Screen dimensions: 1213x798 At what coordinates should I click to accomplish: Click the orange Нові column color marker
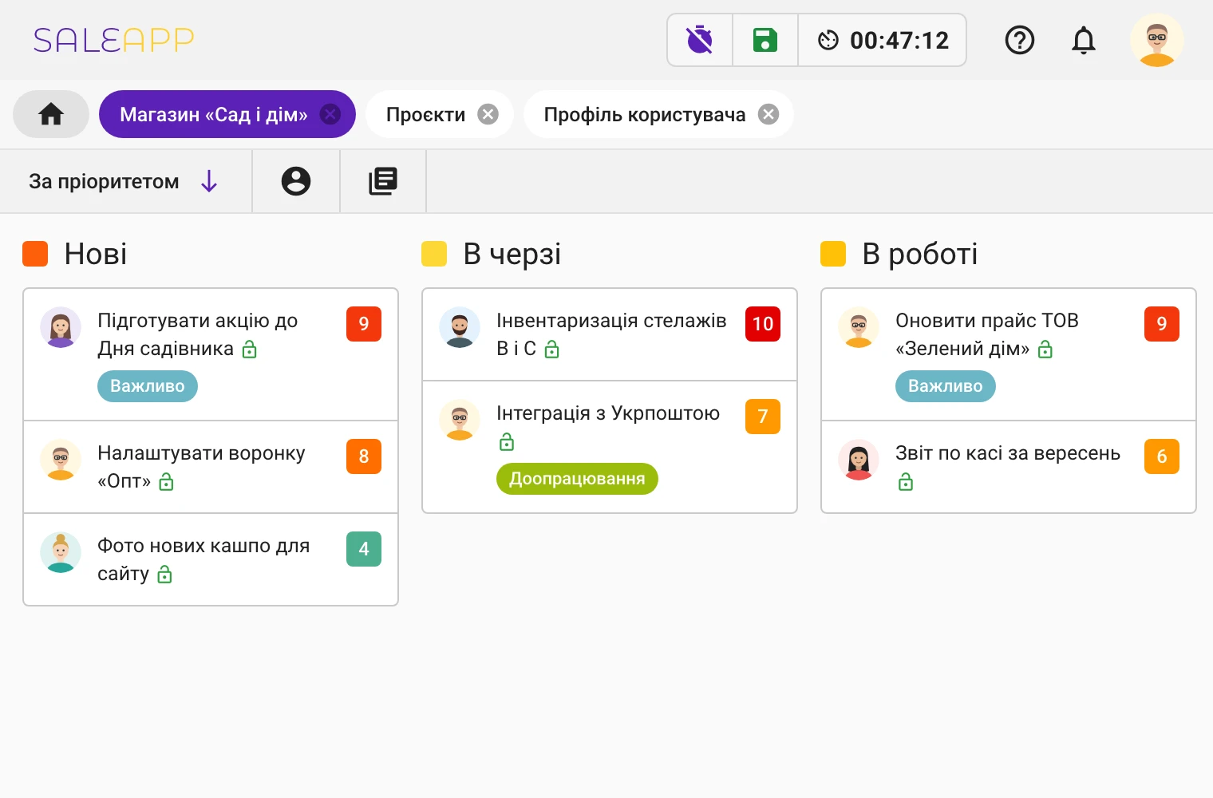pos(35,254)
